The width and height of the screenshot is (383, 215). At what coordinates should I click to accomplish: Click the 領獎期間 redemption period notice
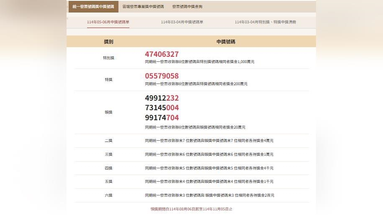[191, 209]
